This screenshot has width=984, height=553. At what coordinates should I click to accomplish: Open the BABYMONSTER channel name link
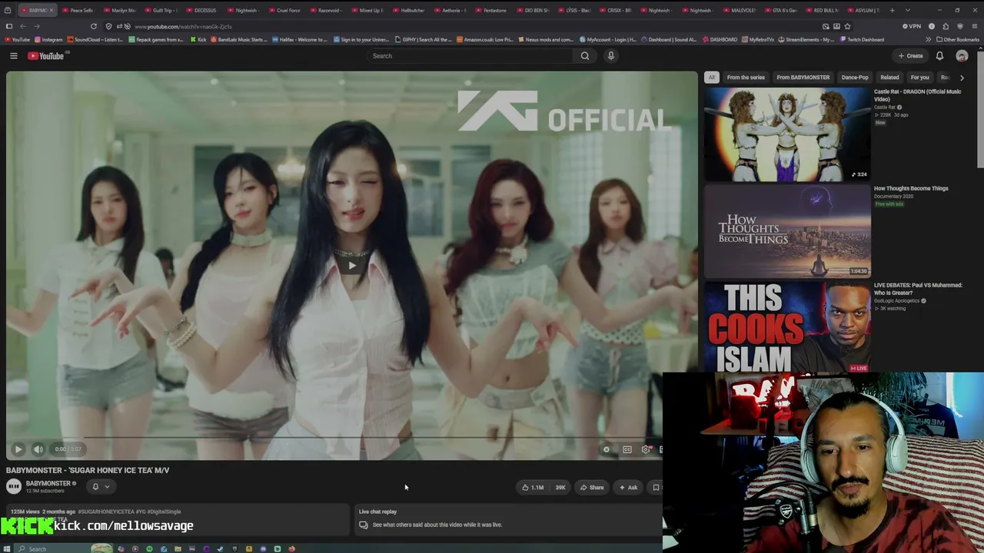click(48, 483)
